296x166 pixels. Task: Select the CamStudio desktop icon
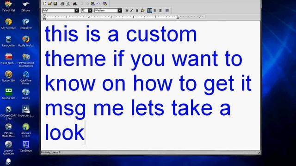tap(26, 147)
